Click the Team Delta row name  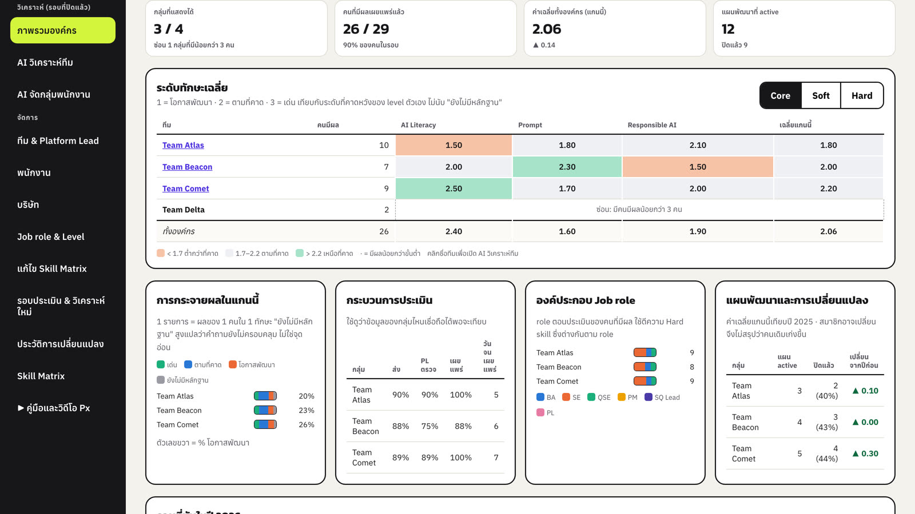[184, 210]
